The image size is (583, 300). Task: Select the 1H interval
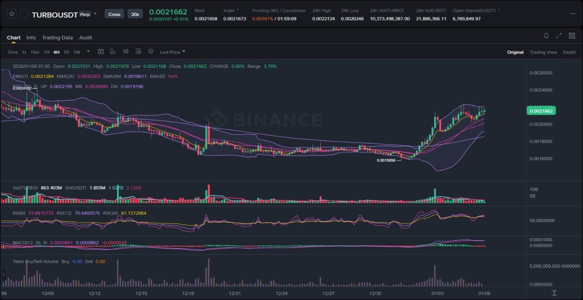point(46,52)
